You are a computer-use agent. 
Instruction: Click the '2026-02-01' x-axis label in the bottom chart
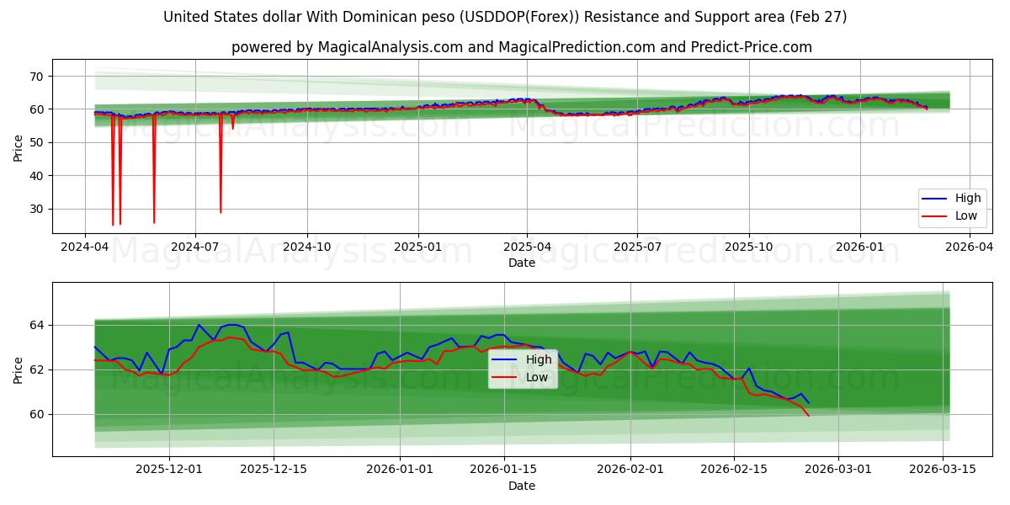630,470
